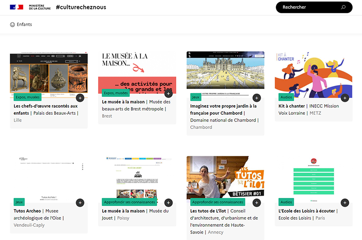This screenshot has width=362, height=240.
Task: Expand plus on Musée du Jouet card
Action: pyautogui.click(x=169, y=203)
